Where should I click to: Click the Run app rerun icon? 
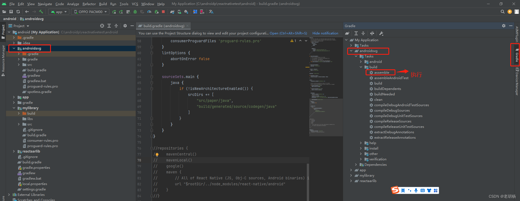click(114, 12)
